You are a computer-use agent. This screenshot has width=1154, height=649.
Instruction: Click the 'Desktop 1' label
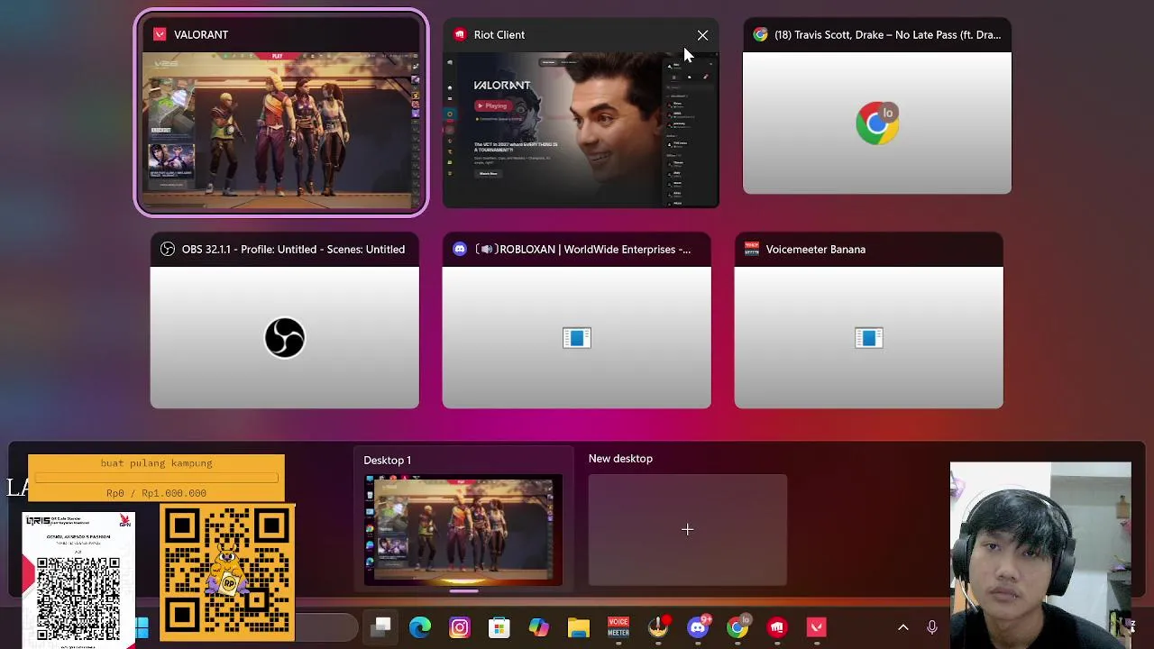388,460
